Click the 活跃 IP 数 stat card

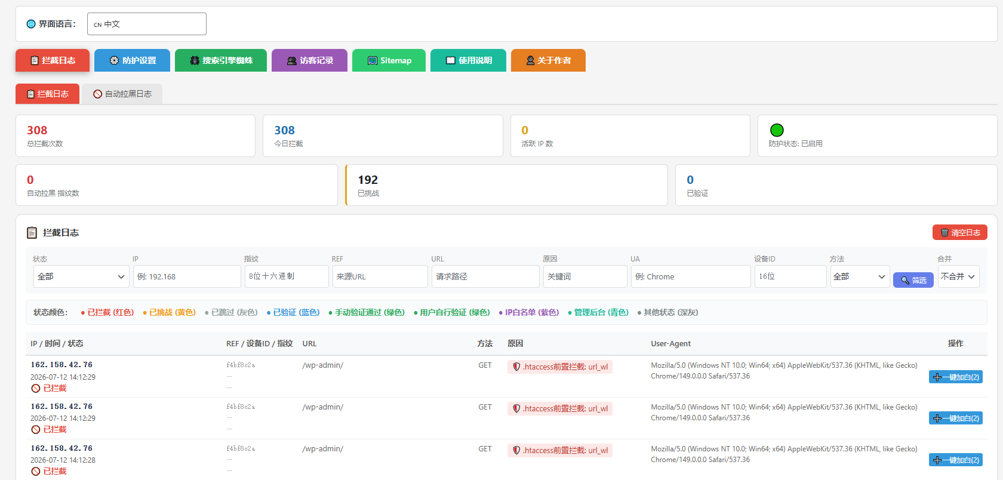tap(630, 136)
